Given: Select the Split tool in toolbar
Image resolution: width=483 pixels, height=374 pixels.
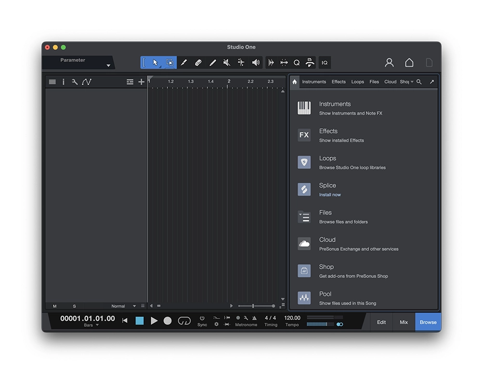Looking at the screenshot, I should 241,63.
